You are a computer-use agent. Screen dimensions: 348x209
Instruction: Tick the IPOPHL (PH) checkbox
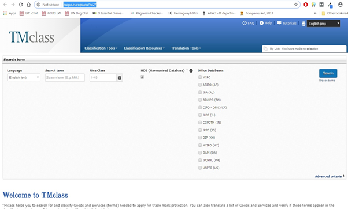click(200, 160)
